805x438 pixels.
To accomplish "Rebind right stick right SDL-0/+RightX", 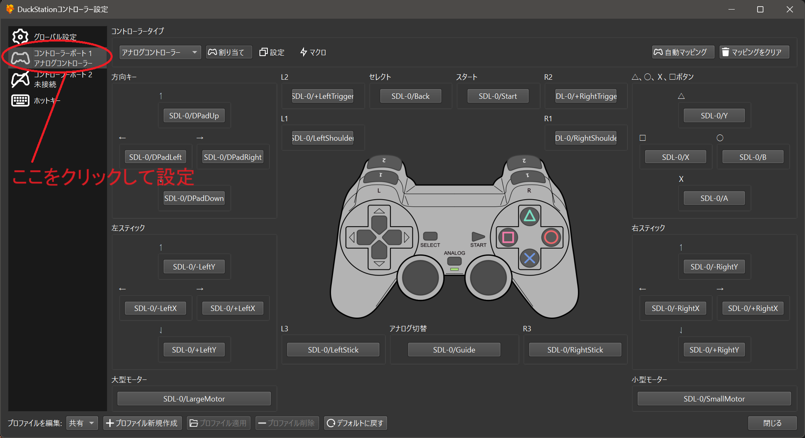I will (753, 308).
